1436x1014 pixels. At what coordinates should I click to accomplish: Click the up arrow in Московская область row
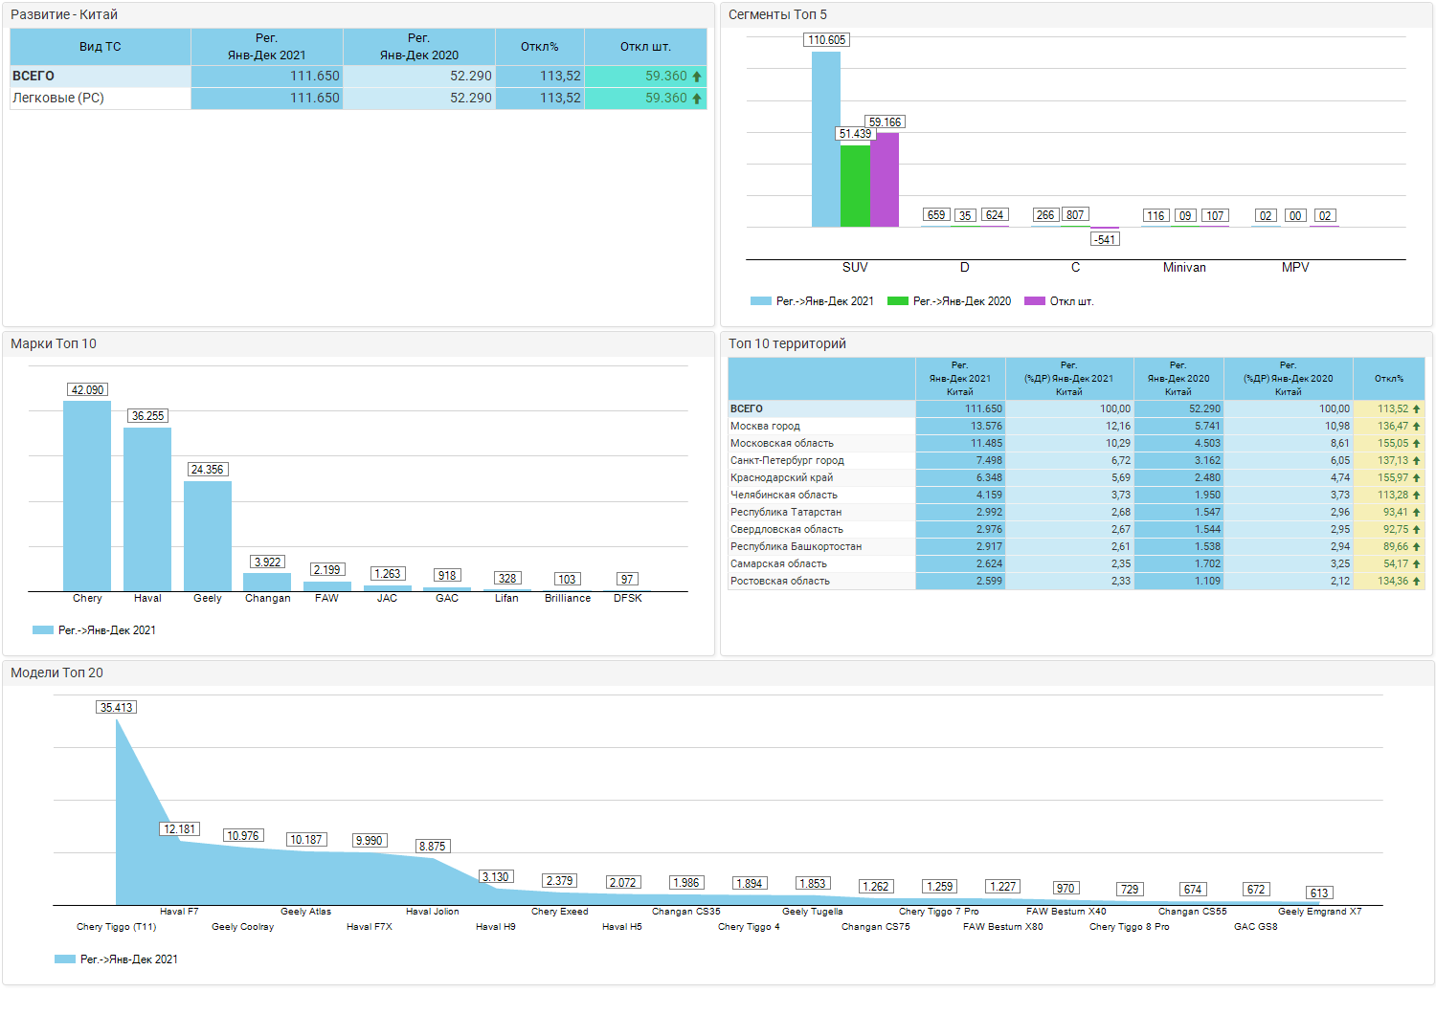click(x=1417, y=444)
